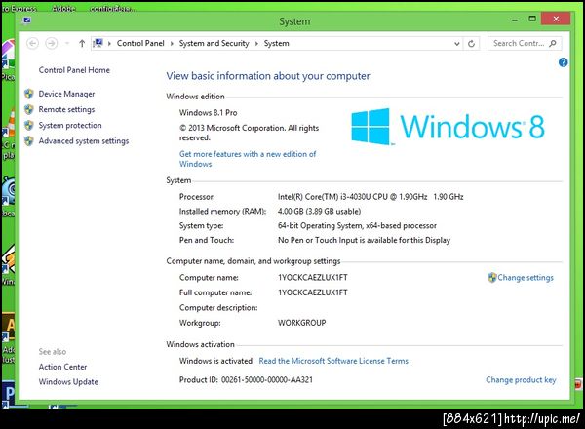Open Action Center under See also
This screenshot has width=585, height=429.
[x=62, y=367]
